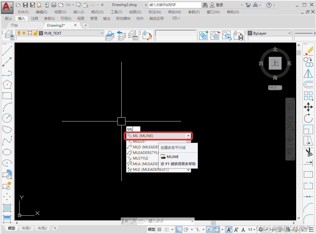The image size is (316, 234).
Task: Select the Polyline draw tool
Action: [7, 73]
